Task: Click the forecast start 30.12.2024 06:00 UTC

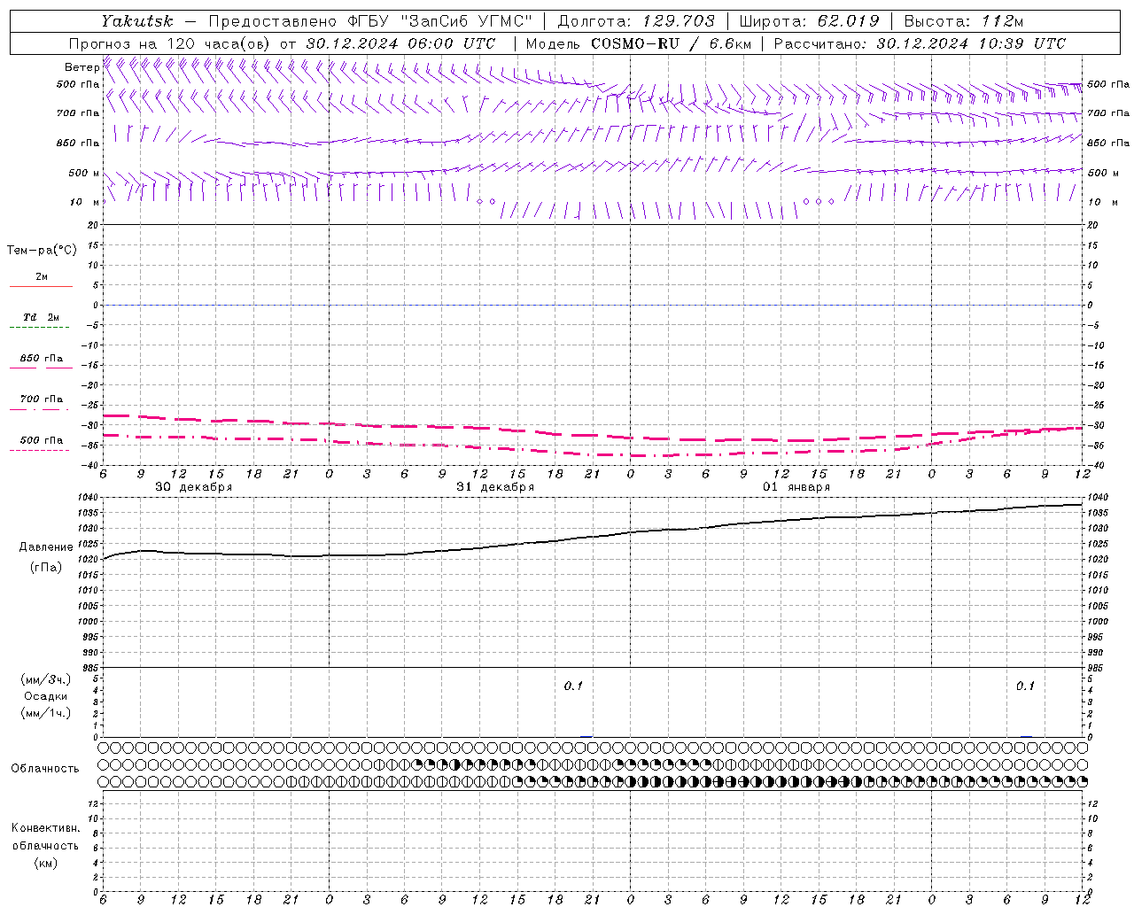Action: pyautogui.click(x=400, y=43)
